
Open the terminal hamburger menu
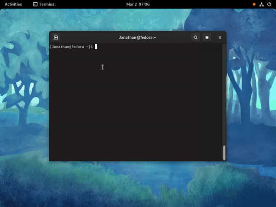(207, 38)
